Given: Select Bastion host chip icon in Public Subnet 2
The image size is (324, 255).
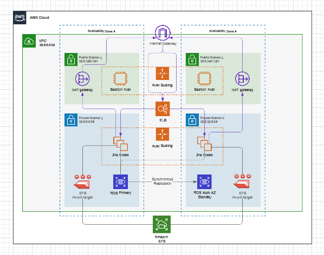Looking at the screenshot, I should pos(204,78).
